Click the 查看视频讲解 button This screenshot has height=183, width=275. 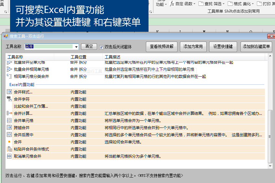coord(161,47)
